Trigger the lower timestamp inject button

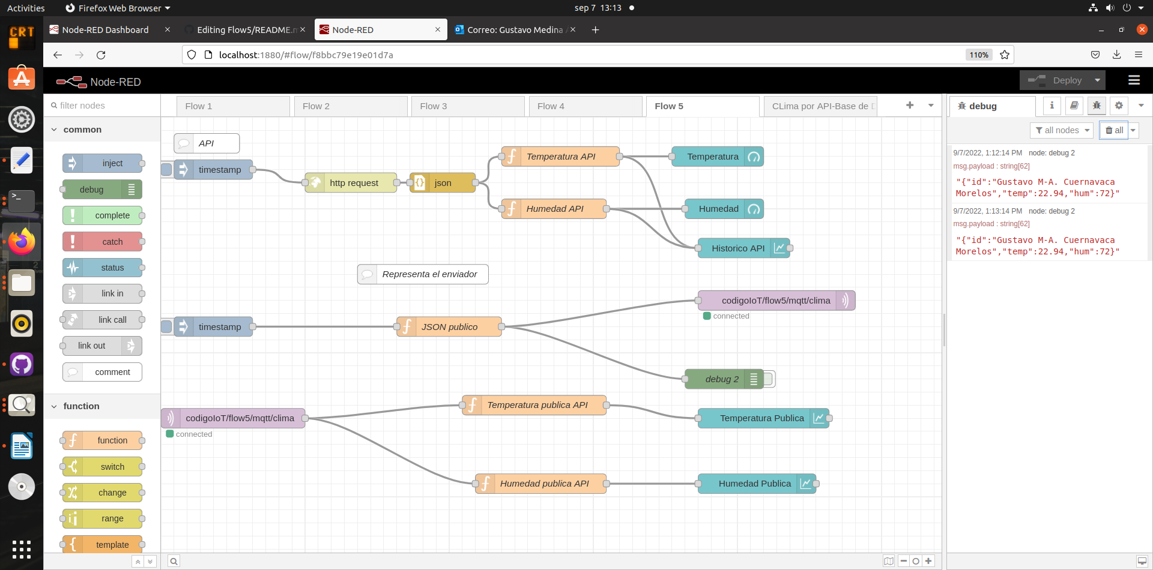[x=166, y=327]
